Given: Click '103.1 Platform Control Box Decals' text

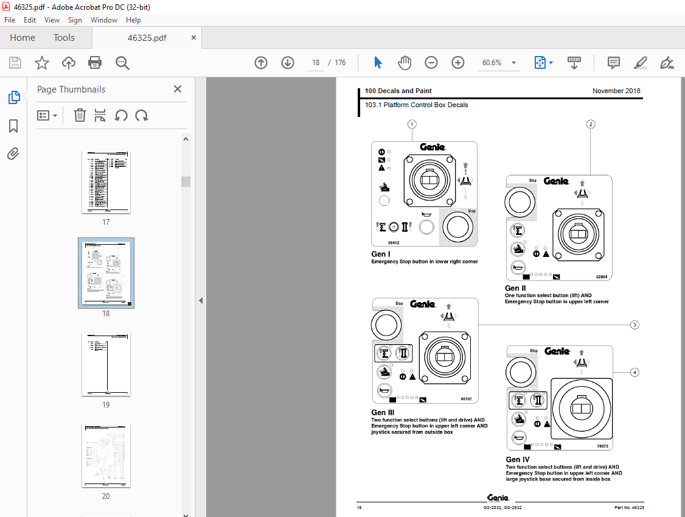Looking at the screenshot, I should click(416, 105).
